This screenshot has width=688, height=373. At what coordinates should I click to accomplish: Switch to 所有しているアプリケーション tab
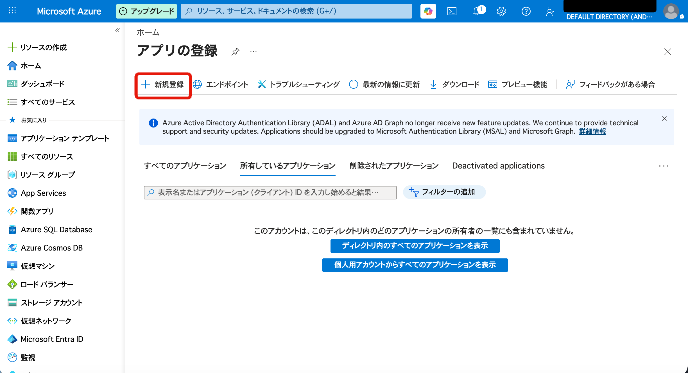[288, 166]
